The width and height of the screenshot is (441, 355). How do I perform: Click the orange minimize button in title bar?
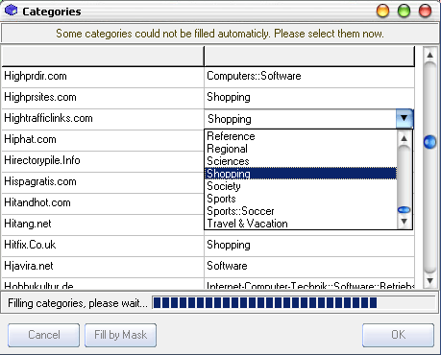tap(382, 11)
